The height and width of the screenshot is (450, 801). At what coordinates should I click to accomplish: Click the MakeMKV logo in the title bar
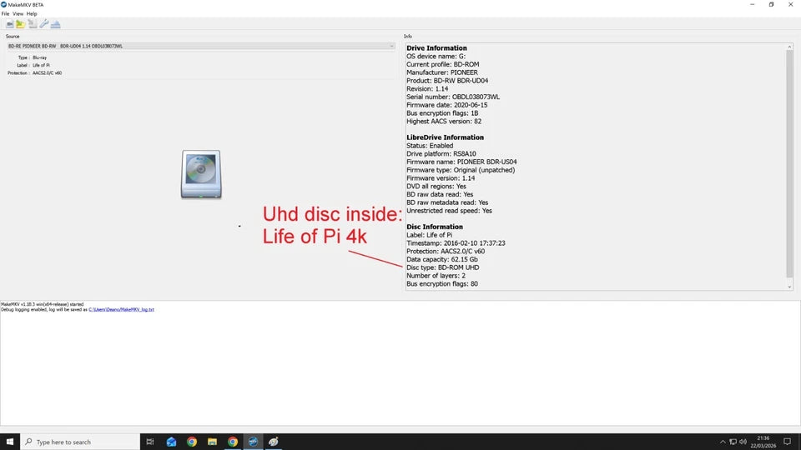point(3,5)
